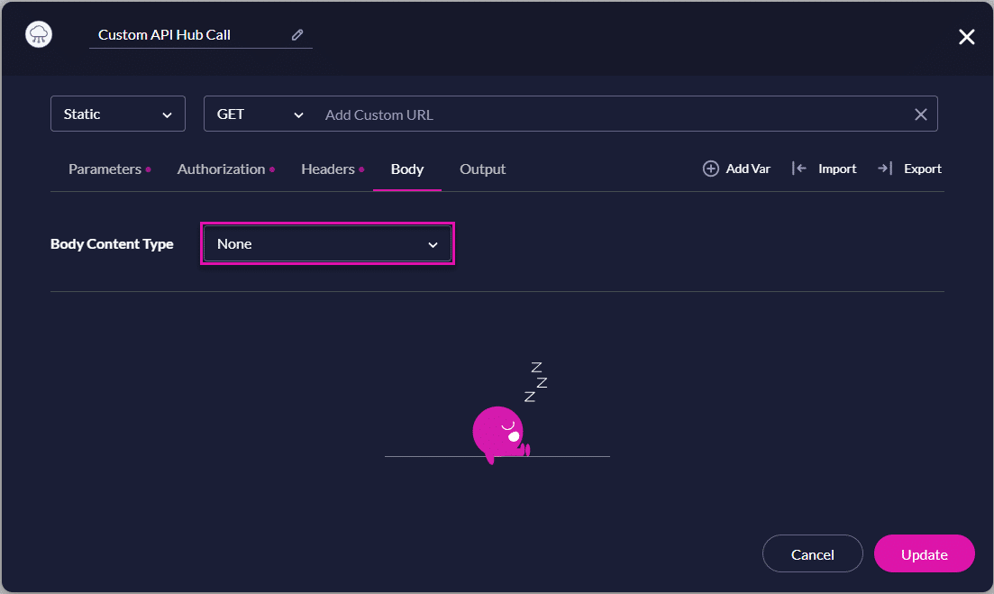Open the Body Content Type dropdown
Viewport: 994px width, 594px height.
tap(327, 244)
